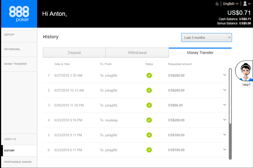Image resolution: width=253 pixels, height=168 pixels.
Task: Click the 888 poker logo
Action: 18,14
